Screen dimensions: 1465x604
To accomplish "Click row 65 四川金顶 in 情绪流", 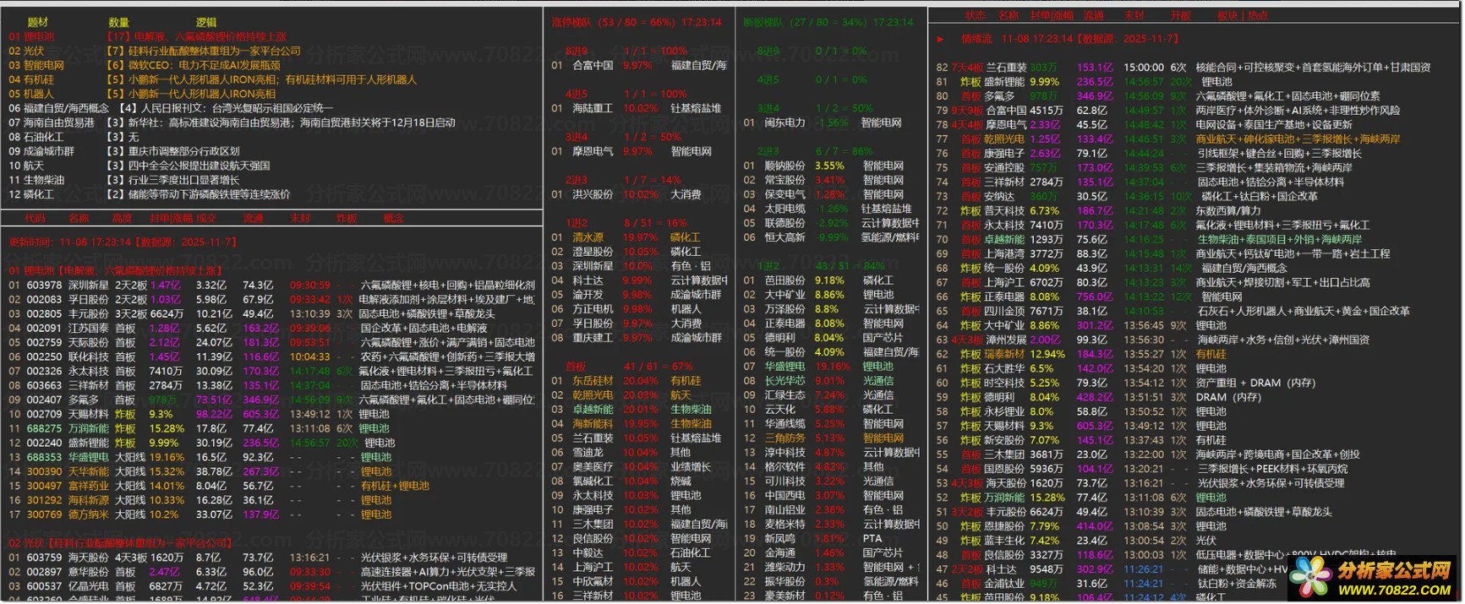I will click(x=1173, y=312).
